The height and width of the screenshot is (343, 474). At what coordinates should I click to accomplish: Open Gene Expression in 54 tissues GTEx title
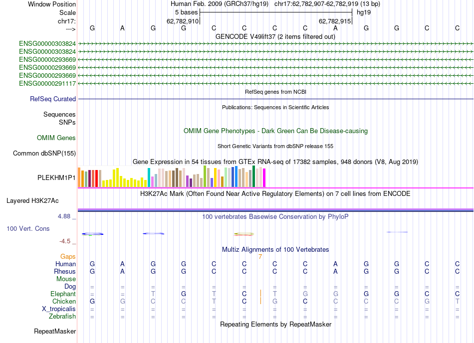275,162
